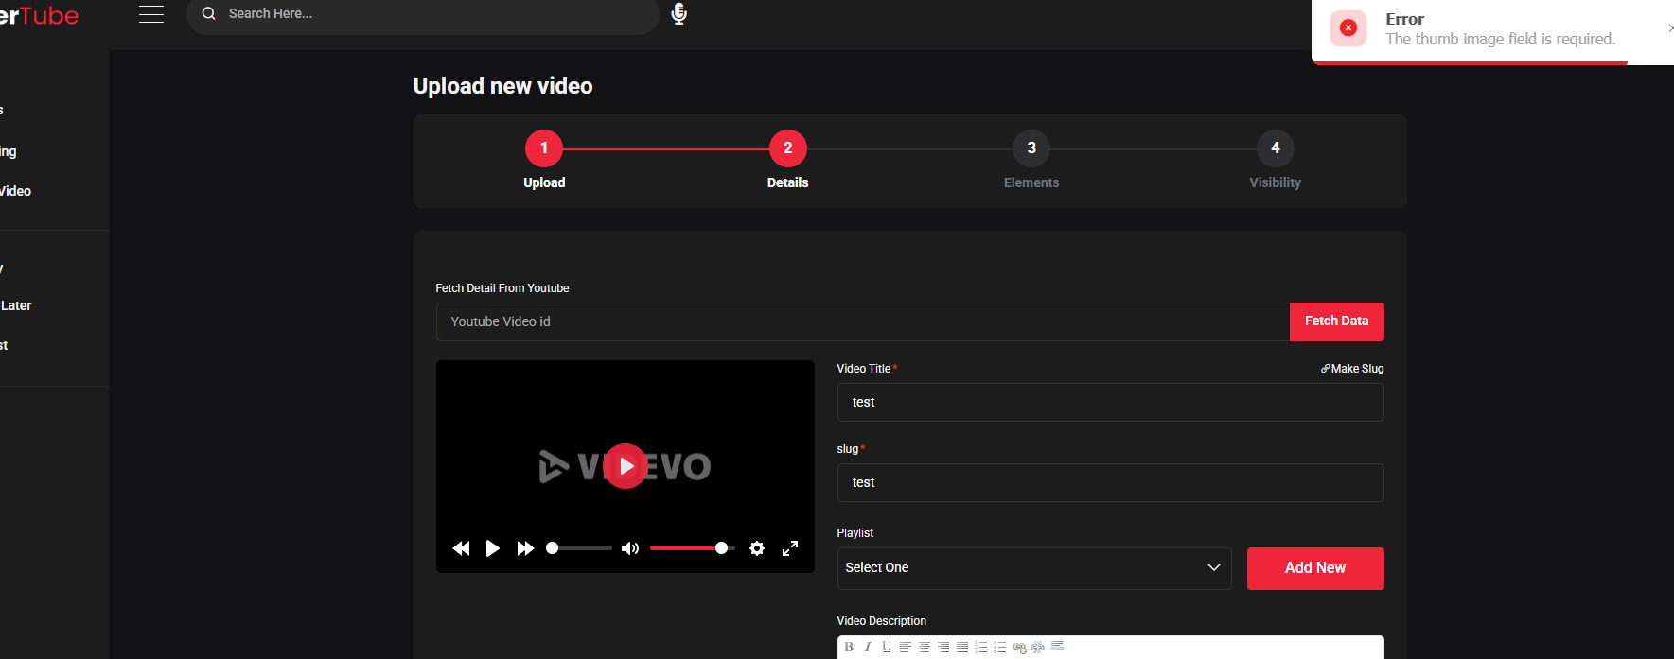This screenshot has width=1674, height=659.
Task: Insert numbered list in description
Action: (x=981, y=647)
